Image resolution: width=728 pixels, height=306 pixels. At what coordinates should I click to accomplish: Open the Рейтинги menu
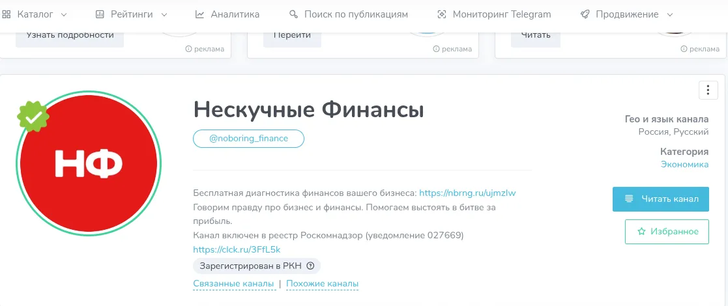tap(132, 14)
